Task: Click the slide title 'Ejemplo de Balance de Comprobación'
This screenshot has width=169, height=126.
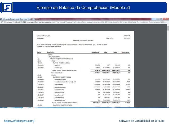Action: point(83,7)
